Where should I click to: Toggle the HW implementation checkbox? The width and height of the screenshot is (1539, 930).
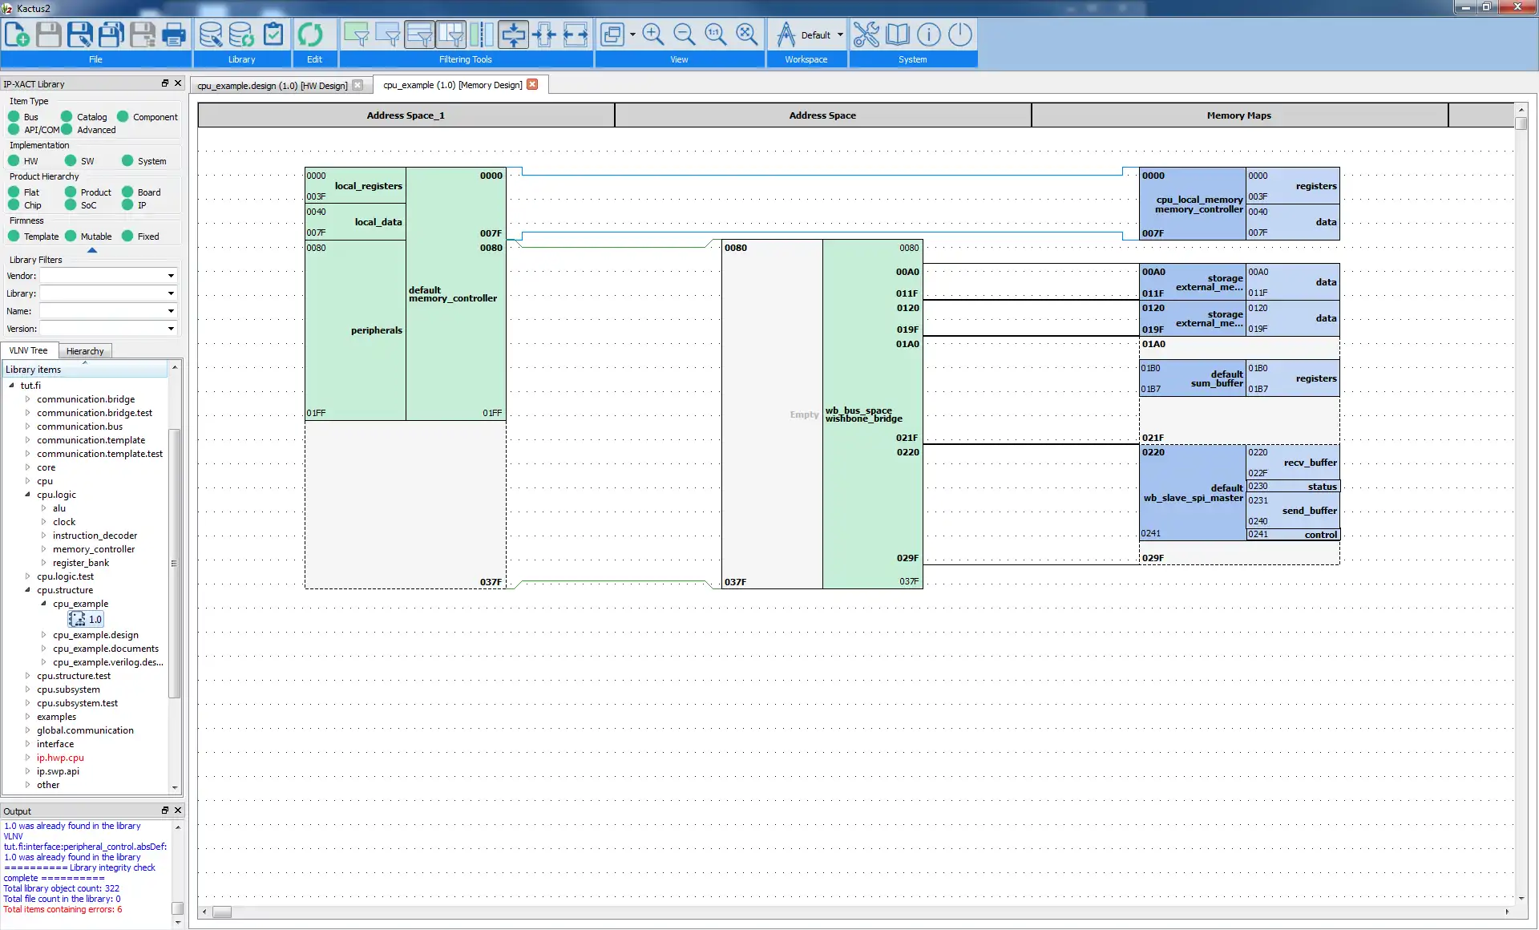[13, 160]
